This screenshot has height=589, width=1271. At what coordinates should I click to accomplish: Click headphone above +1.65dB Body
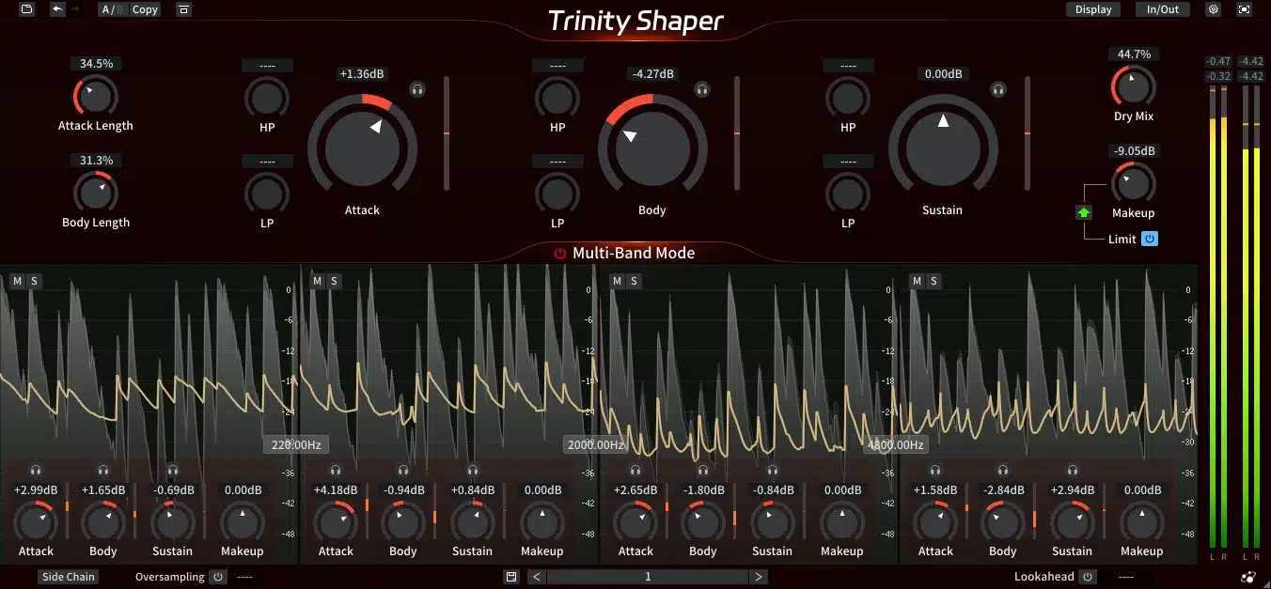103,470
